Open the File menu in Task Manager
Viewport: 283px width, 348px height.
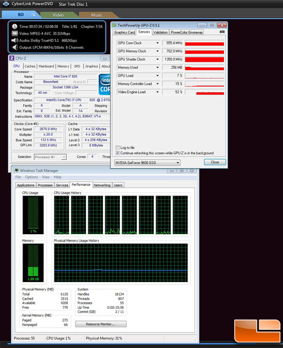18,177
